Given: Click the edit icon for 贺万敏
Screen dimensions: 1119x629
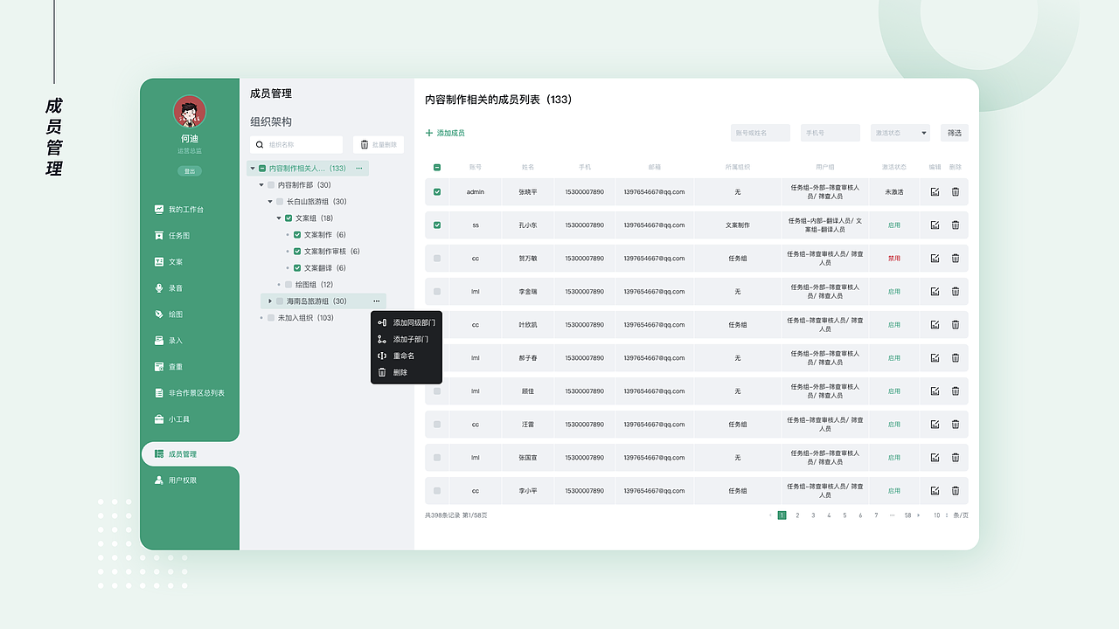Looking at the screenshot, I should (x=935, y=259).
